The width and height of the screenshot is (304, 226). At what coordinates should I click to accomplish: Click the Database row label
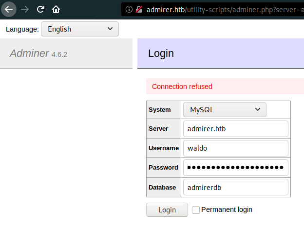pyautogui.click(x=162, y=187)
